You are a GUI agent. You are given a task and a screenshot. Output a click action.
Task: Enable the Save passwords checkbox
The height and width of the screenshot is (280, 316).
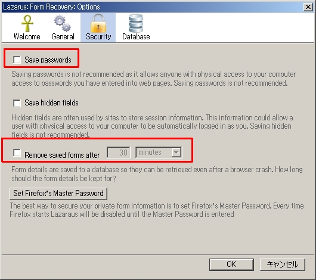[17, 60]
